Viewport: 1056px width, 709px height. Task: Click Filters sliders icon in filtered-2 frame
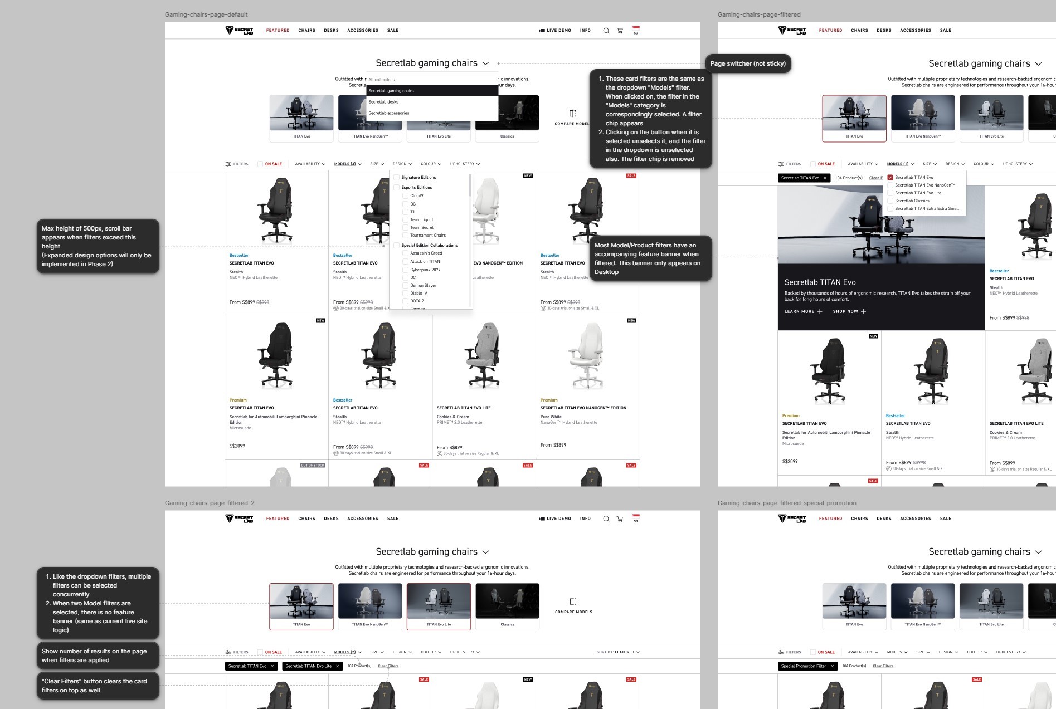228,652
